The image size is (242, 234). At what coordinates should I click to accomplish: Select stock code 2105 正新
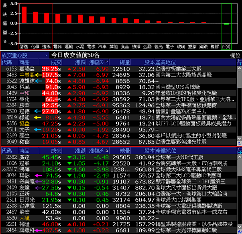click(12, 194)
